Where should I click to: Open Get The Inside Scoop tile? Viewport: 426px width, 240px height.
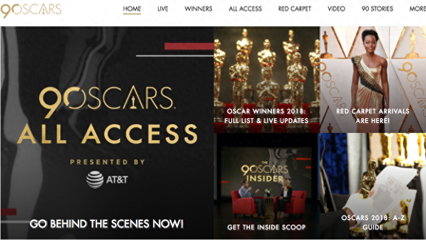(x=267, y=186)
